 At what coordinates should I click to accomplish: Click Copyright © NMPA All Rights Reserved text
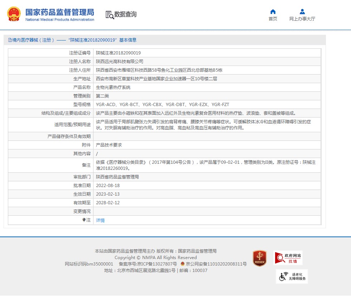coord(155,258)
